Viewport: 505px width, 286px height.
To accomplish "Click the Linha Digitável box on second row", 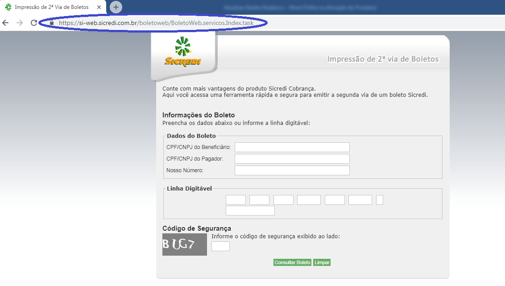I will click(x=250, y=211).
